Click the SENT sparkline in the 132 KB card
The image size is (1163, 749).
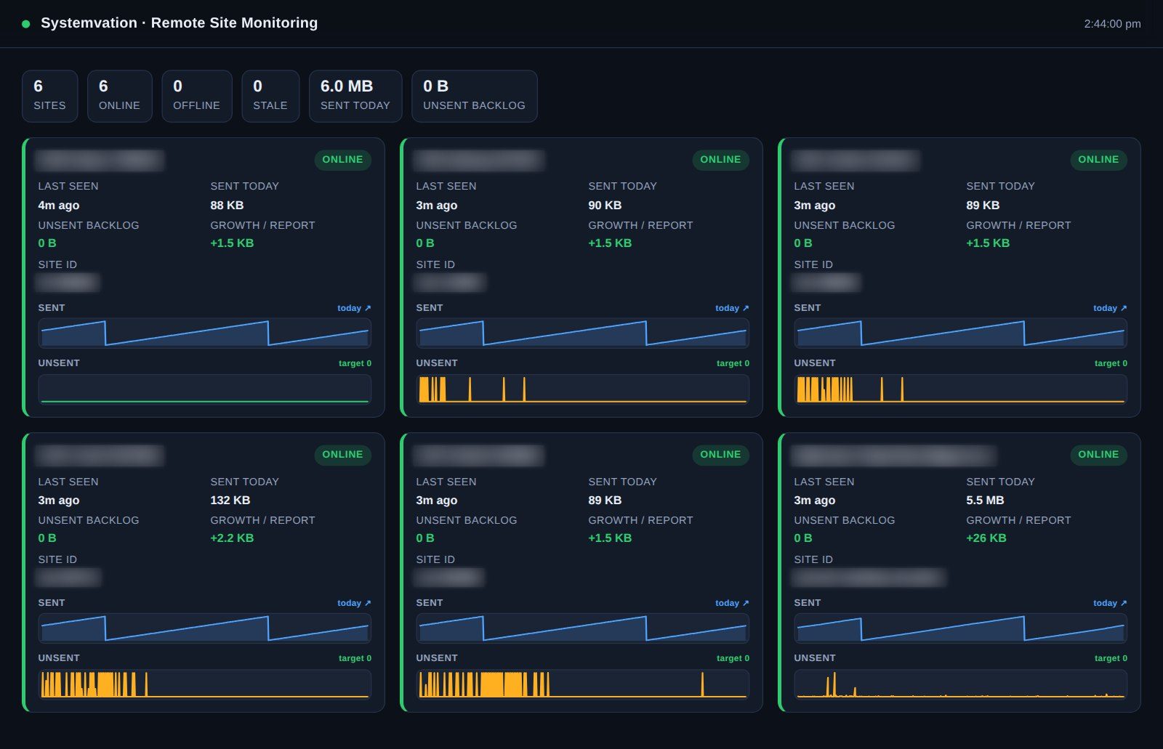coord(204,628)
